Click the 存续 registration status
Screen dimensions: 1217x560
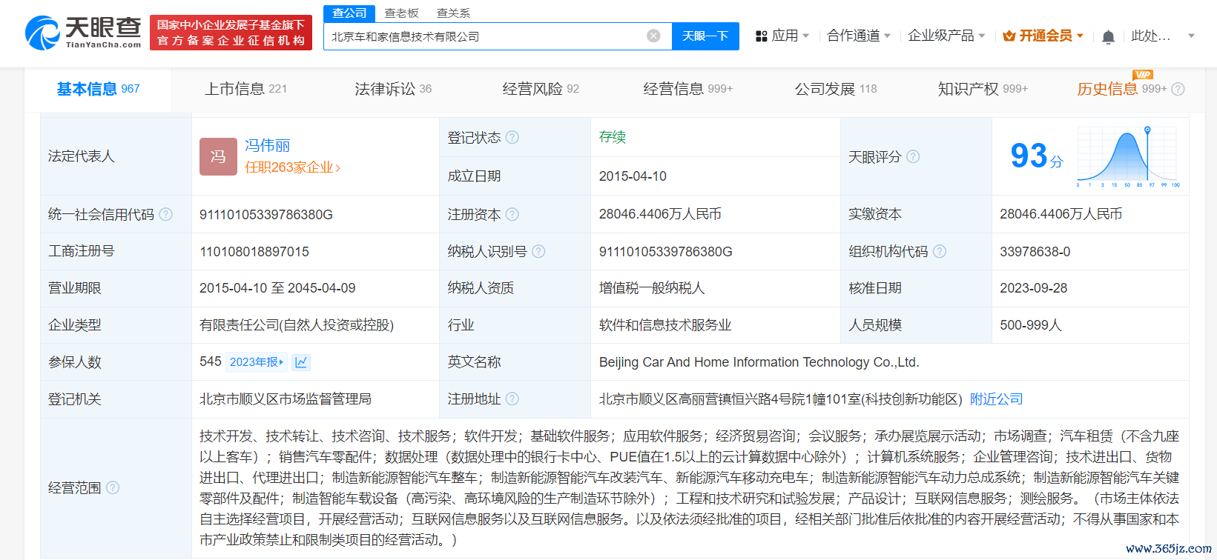(612, 136)
